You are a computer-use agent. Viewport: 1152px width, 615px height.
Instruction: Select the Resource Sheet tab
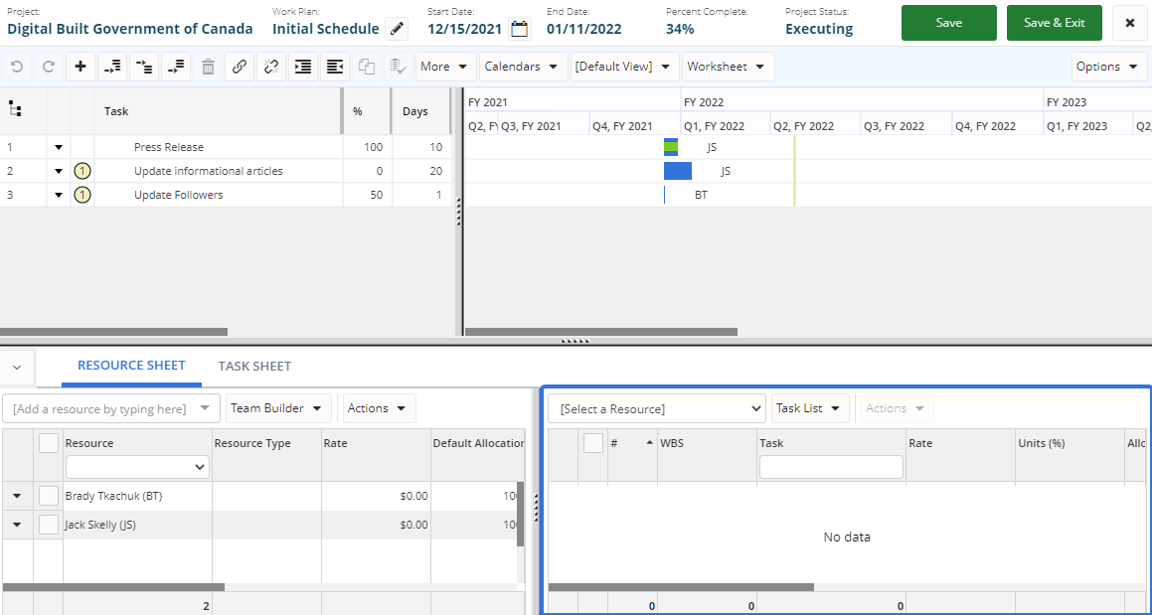pos(131,366)
